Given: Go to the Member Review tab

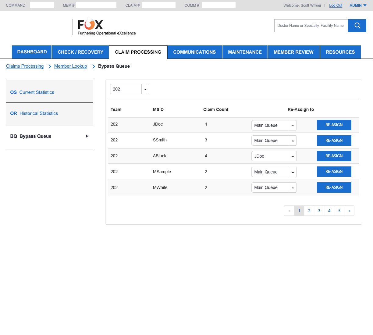Looking at the screenshot, I should click(x=293, y=52).
